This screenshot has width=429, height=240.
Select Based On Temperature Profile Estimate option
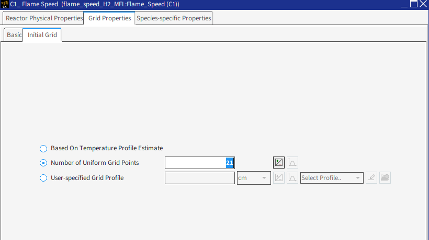(43, 149)
